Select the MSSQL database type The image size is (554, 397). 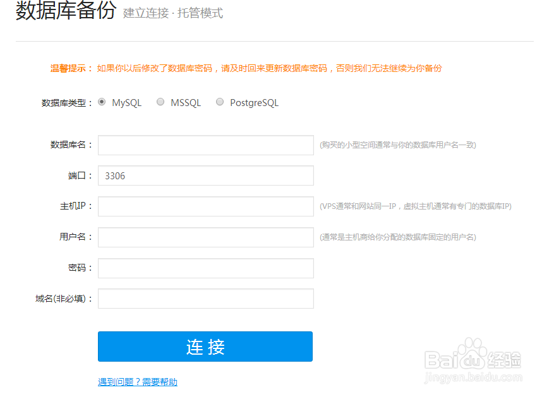160,102
